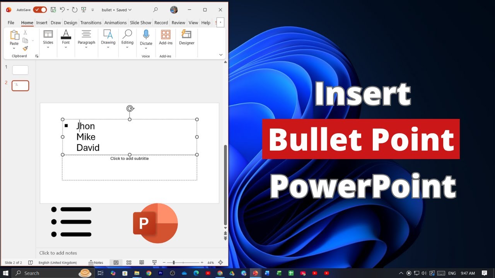Open the Font group dropdown
Screen dimensions: 495x278
coord(66,39)
